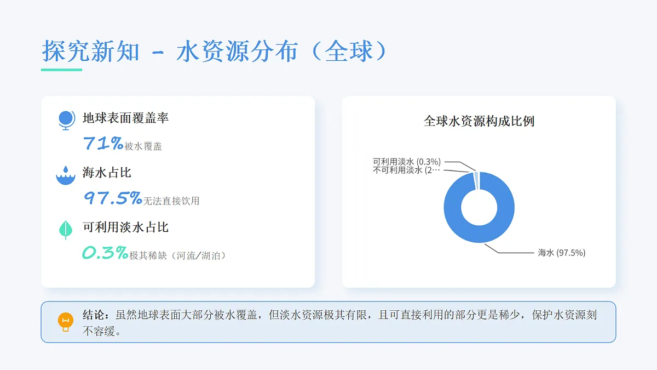Click the 0.3% statistic value
657x370 pixels.
point(105,253)
